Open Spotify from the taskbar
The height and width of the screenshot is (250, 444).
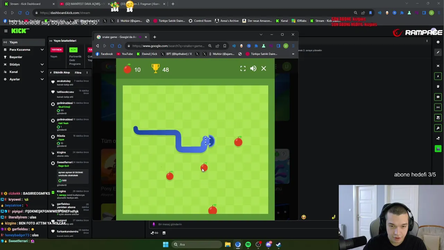[248, 244]
